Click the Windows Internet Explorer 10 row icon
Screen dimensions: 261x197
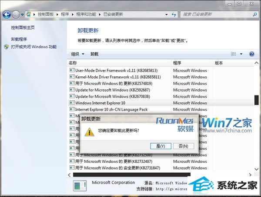click(72, 103)
